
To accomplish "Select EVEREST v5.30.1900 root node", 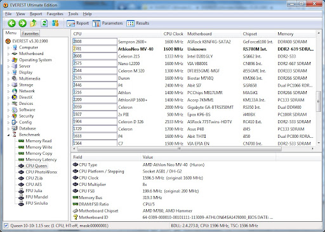I will (30, 41).
